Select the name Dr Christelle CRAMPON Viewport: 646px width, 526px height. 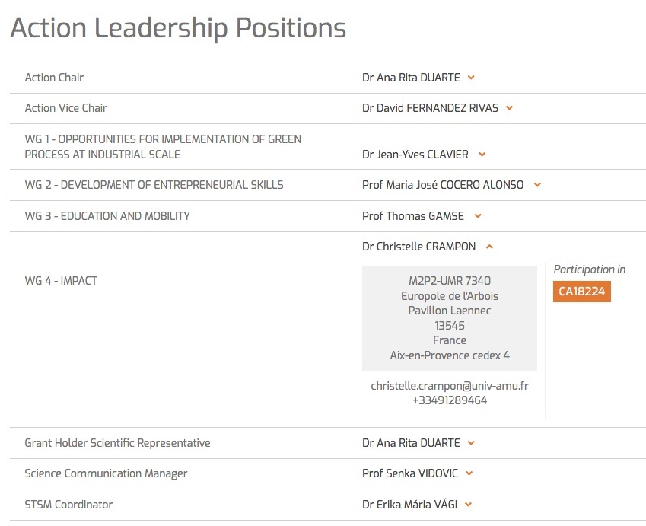point(418,247)
